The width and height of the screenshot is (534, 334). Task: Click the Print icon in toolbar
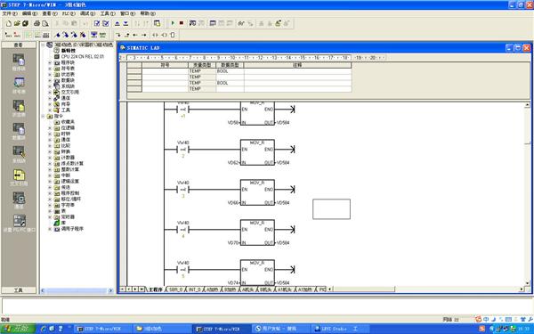pos(36,23)
